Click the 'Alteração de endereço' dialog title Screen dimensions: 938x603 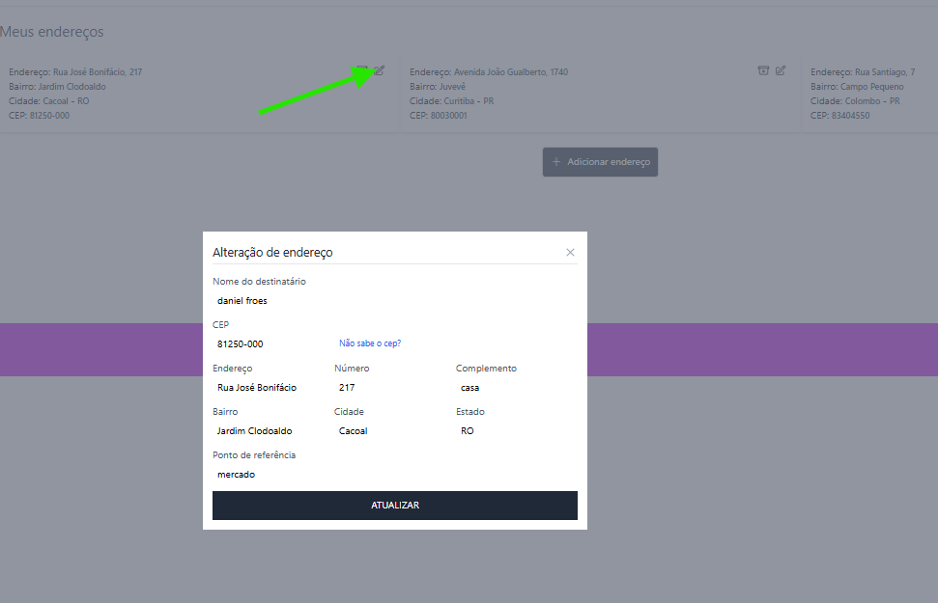(x=272, y=252)
